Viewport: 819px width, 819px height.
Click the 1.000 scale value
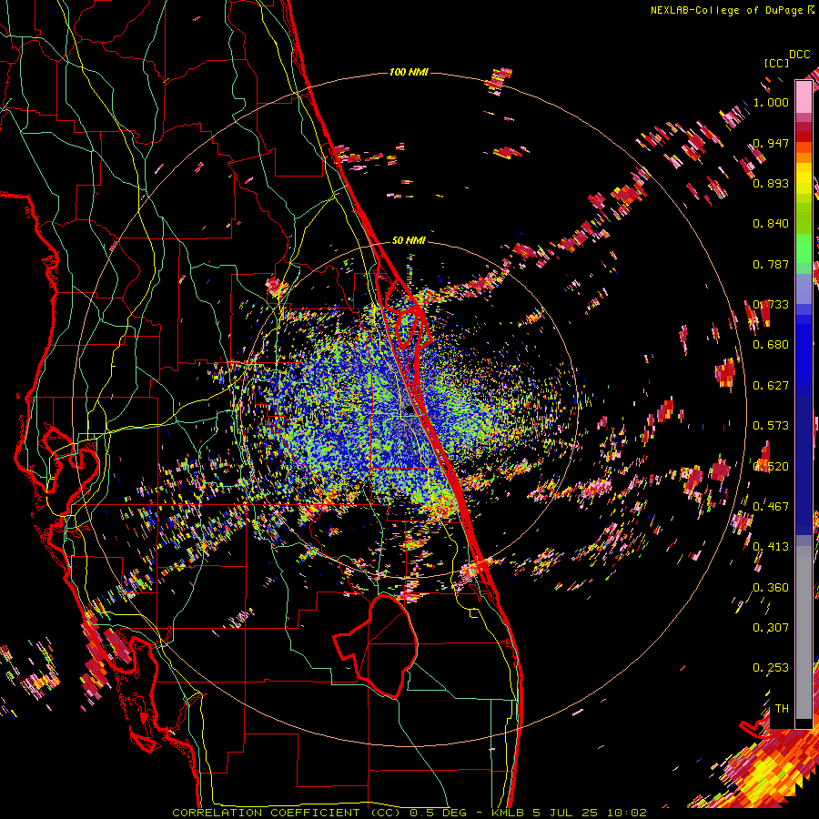(x=771, y=102)
